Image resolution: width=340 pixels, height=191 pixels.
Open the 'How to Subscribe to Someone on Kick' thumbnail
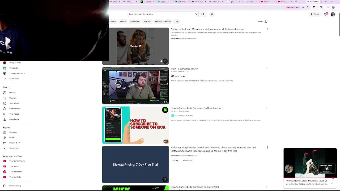[135, 125]
